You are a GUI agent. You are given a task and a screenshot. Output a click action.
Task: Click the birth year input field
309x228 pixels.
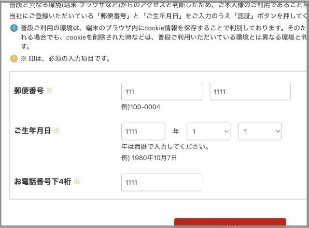click(143, 131)
